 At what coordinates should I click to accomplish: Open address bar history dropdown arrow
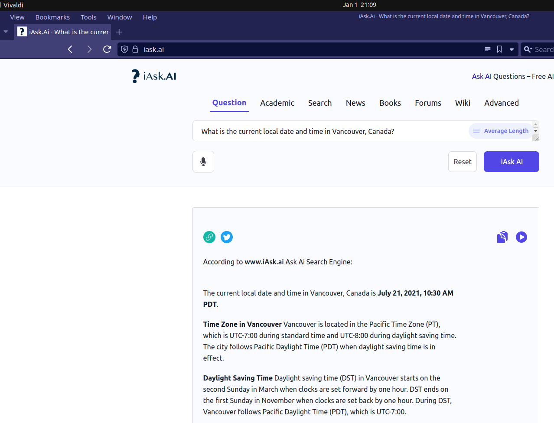[x=512, y=49]
